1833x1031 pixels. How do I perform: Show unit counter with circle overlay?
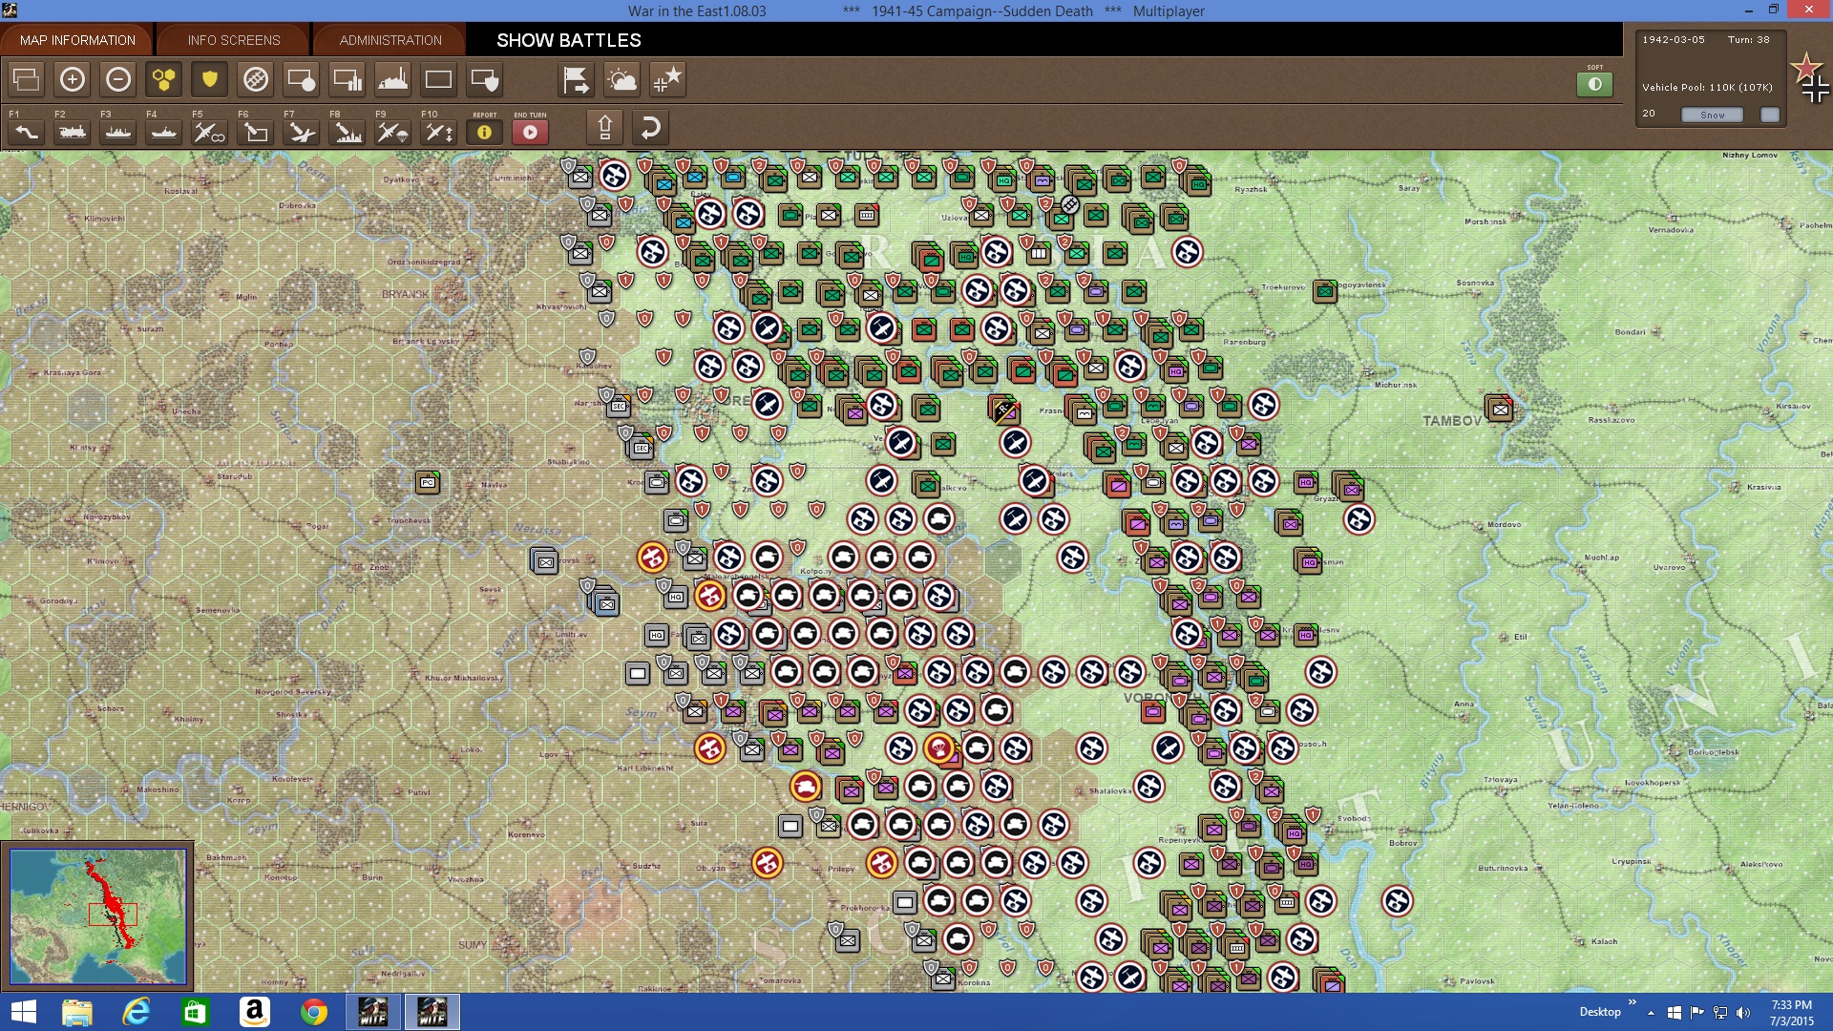pyautogui.click(x=302, y=79)
